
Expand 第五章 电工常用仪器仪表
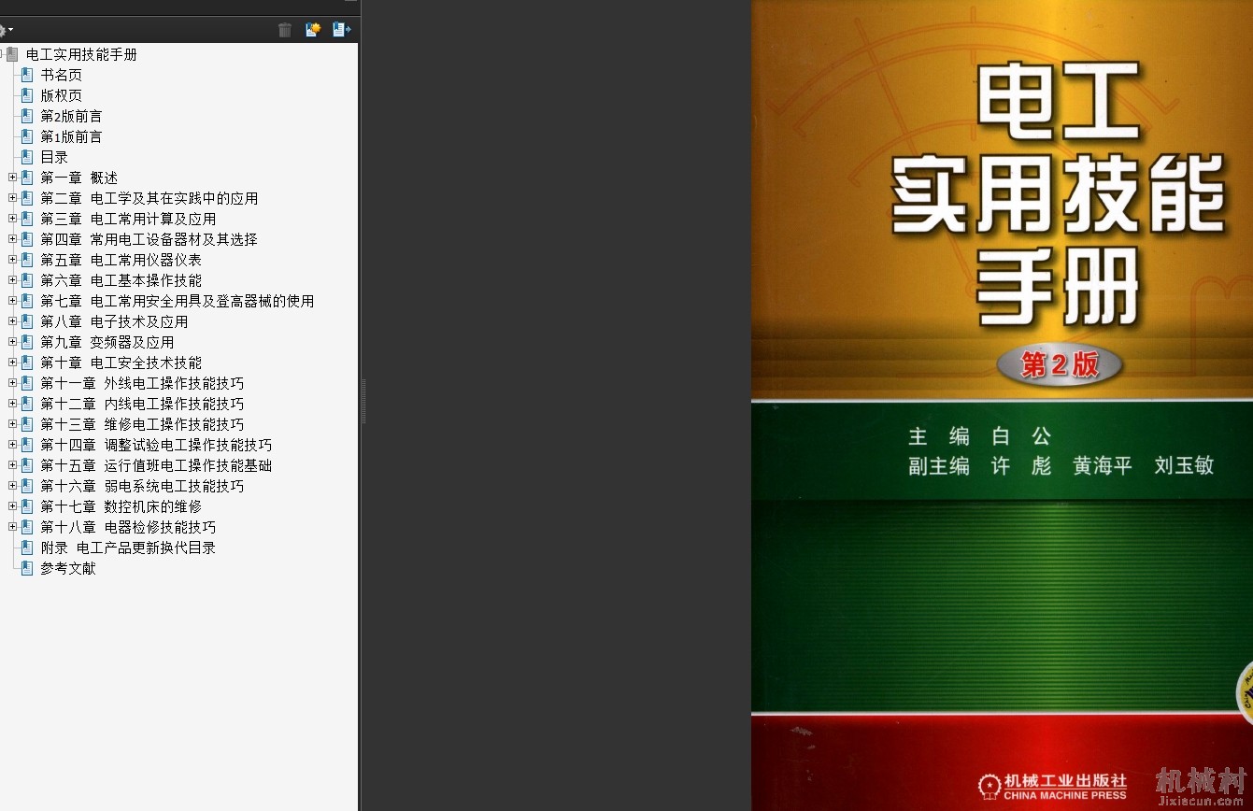tap(12, 260)
